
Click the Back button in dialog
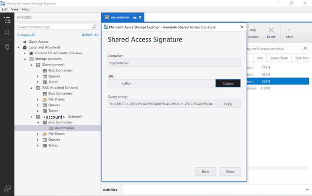pos(205,172)
